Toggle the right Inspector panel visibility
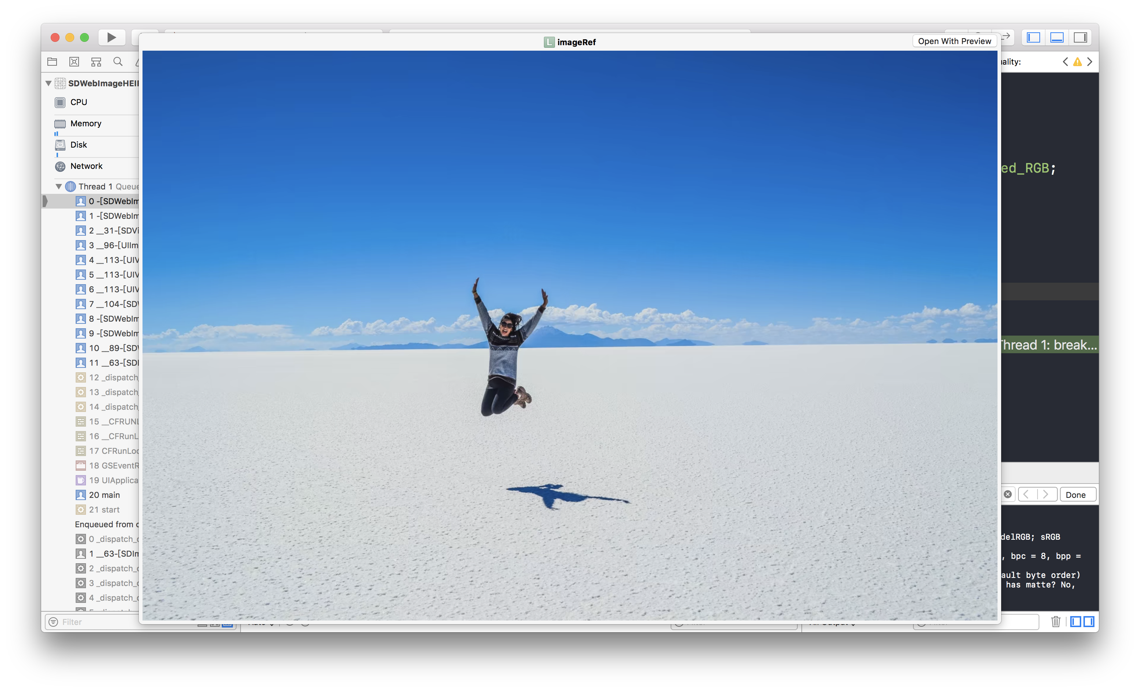The height and width of the screenshot is (691, 1140). [x=1080, y=37]
